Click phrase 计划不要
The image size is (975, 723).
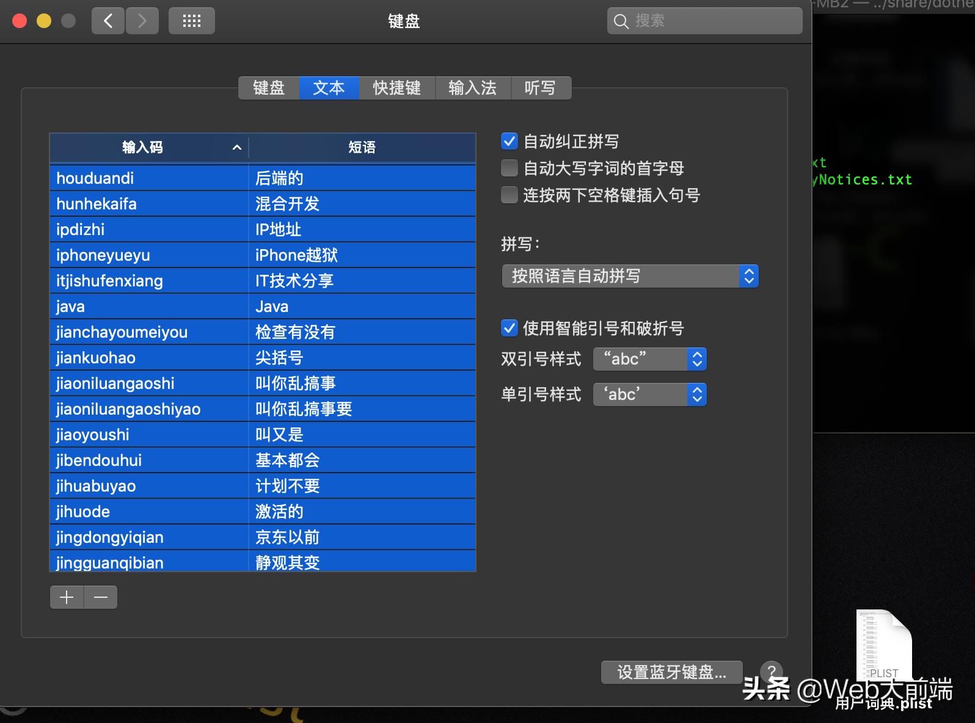click(x=287, y=486)
